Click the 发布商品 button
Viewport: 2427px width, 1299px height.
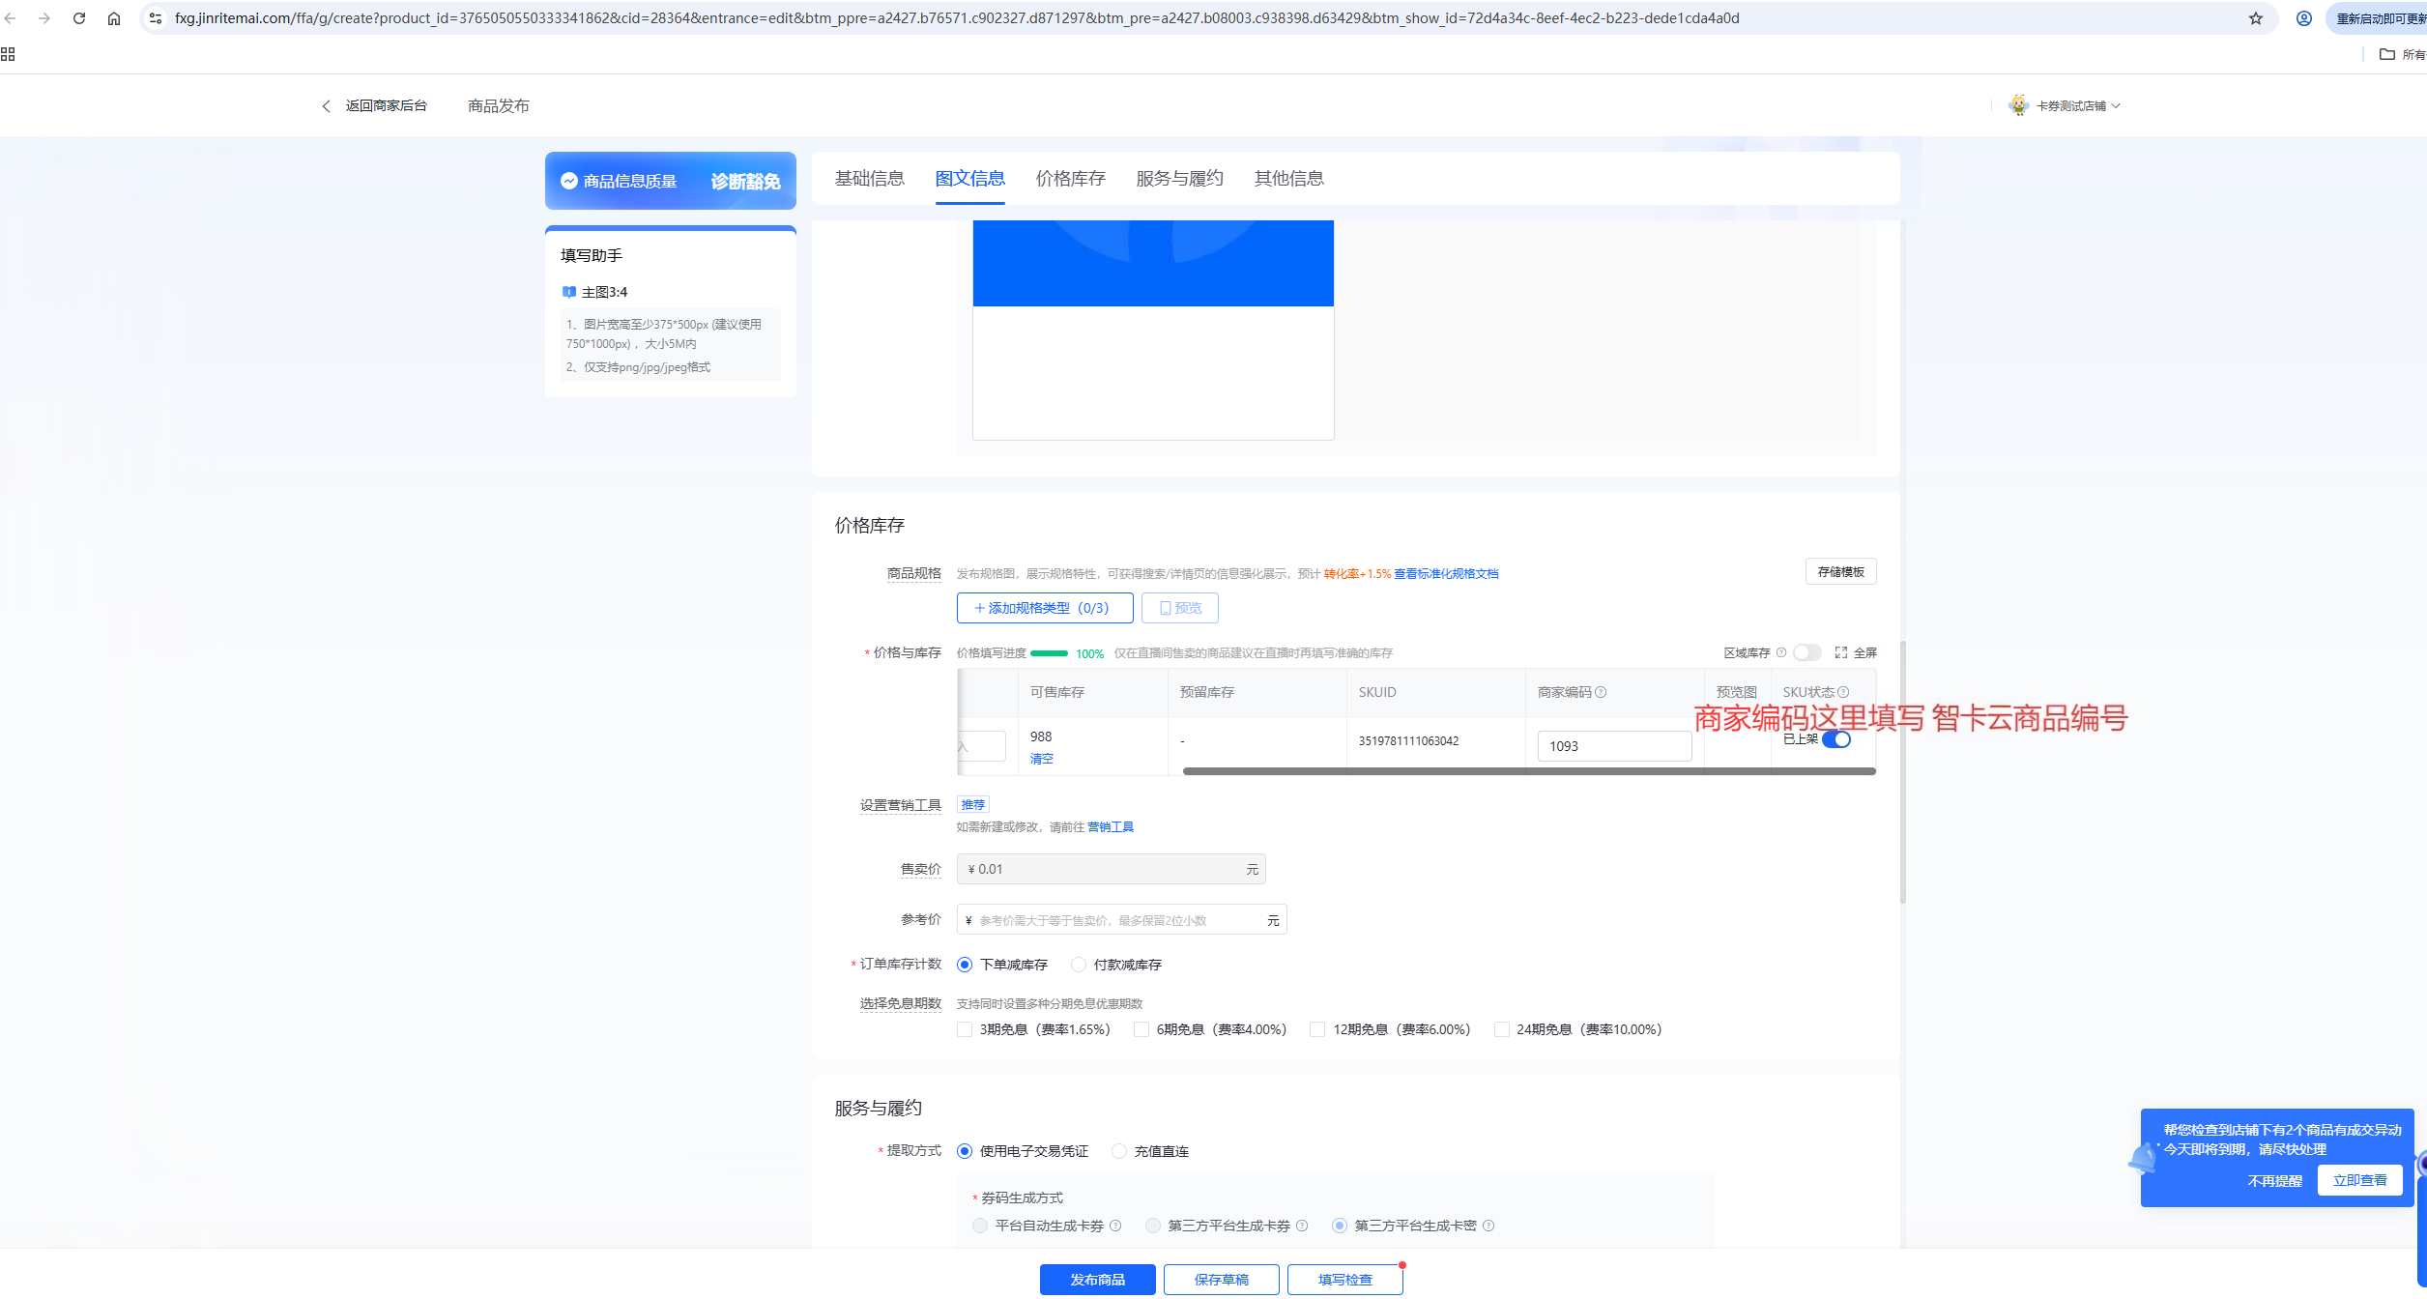click(x=1097, y=1280)
